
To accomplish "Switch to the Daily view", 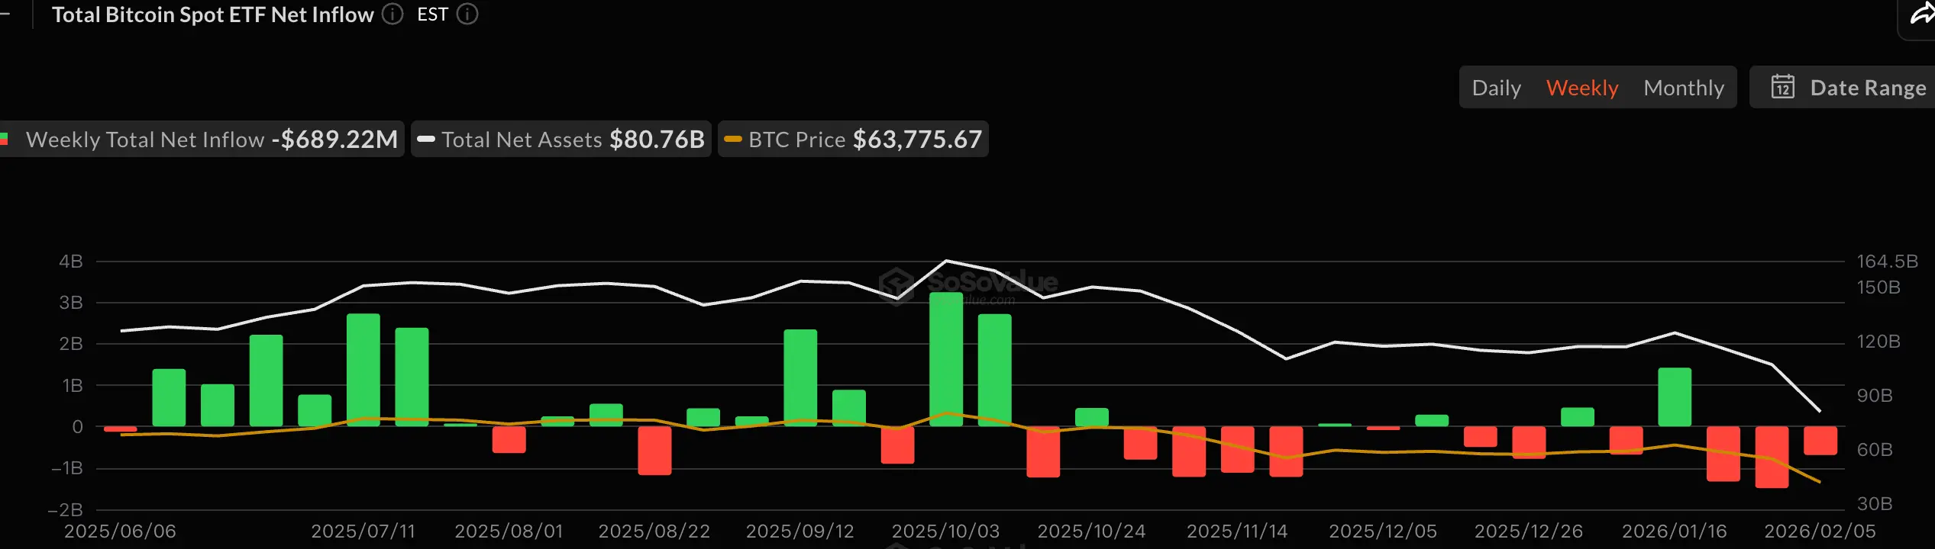I will [1496, 88].
